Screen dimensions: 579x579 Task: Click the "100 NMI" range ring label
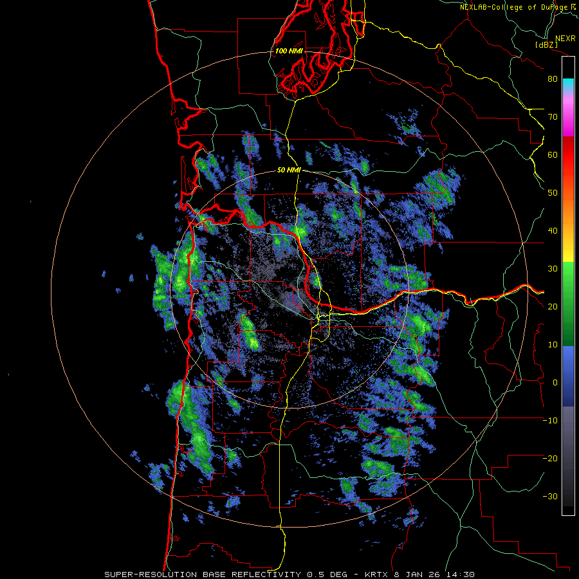coord(289,51)
